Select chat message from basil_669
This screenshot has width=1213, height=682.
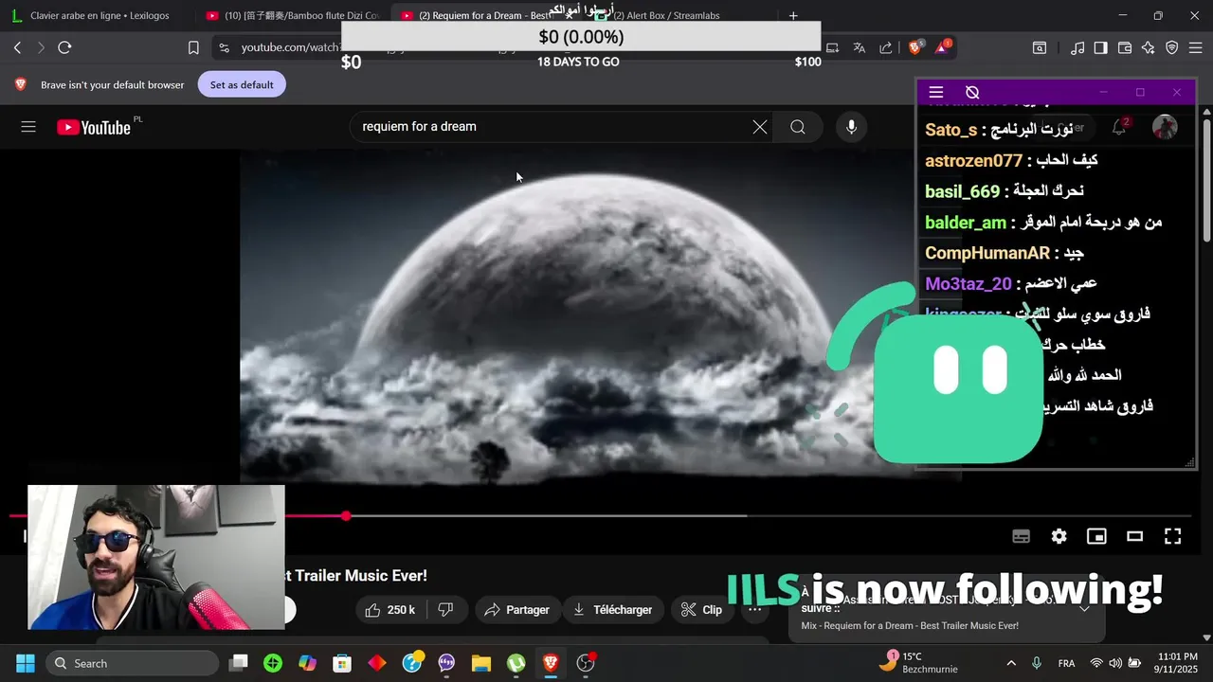(x=1005, y=191)
